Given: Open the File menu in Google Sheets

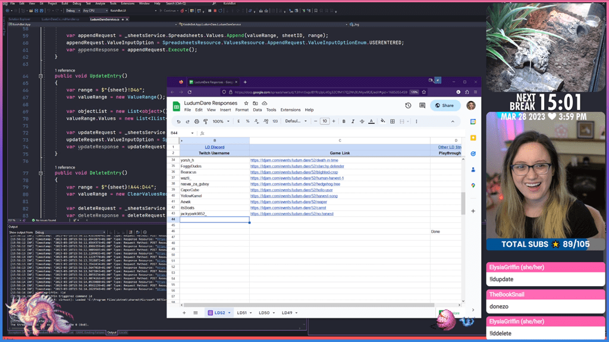Looking at the screenshot, I should 187,110.
